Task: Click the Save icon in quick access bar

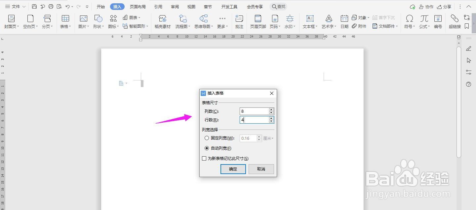Action: (34, 7)
